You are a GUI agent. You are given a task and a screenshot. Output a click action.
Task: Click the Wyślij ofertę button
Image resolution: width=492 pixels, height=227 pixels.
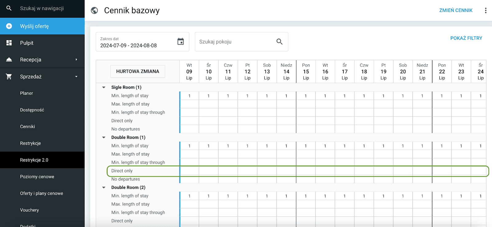click(42, 26)
